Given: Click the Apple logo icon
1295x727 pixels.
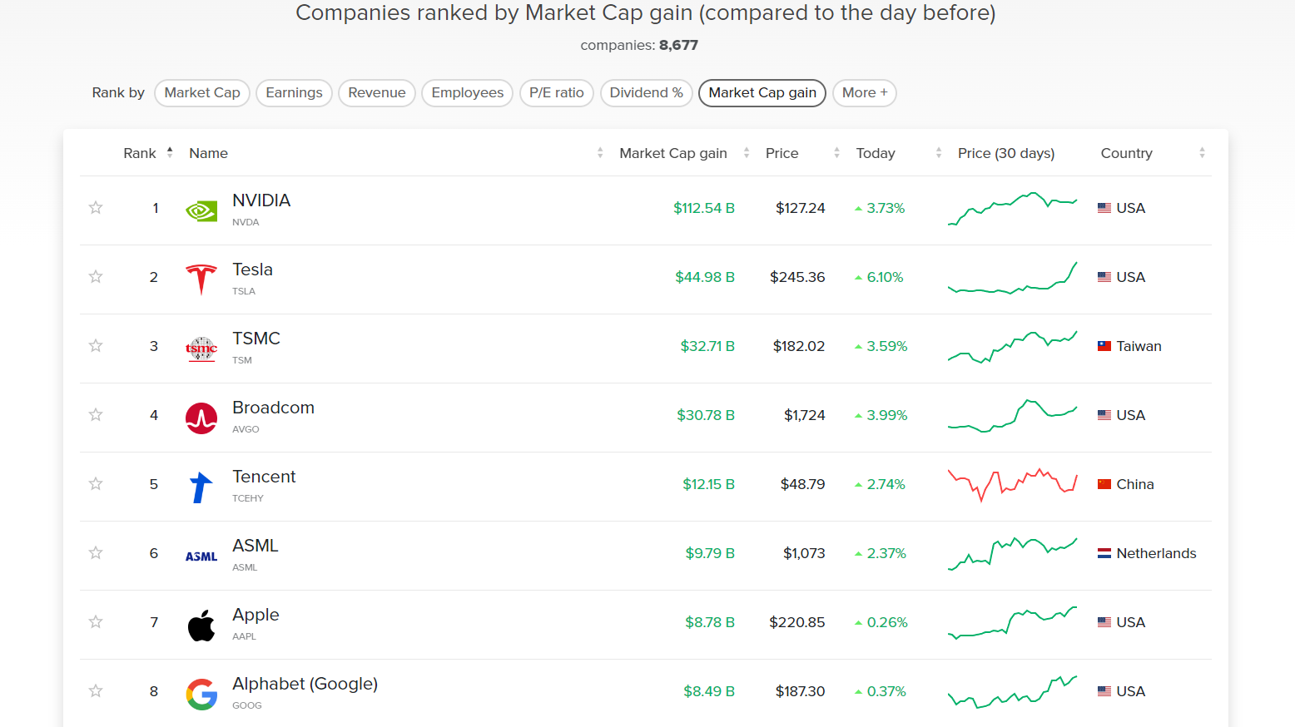Looking at the screenshot, I should [201, 625].
